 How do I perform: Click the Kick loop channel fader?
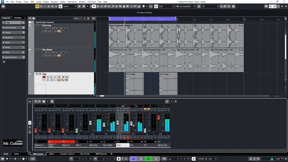click(x=90, y=123)
